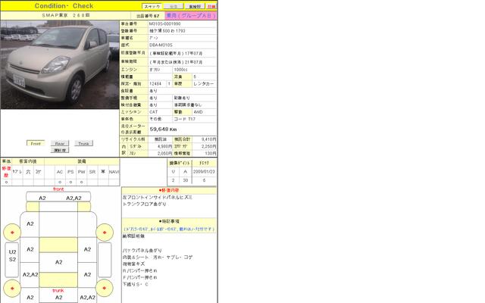Image resolution: width=485 pixels, height=303 pixels.
Task: Click the NAVI equipment column header
Action: 114,172
